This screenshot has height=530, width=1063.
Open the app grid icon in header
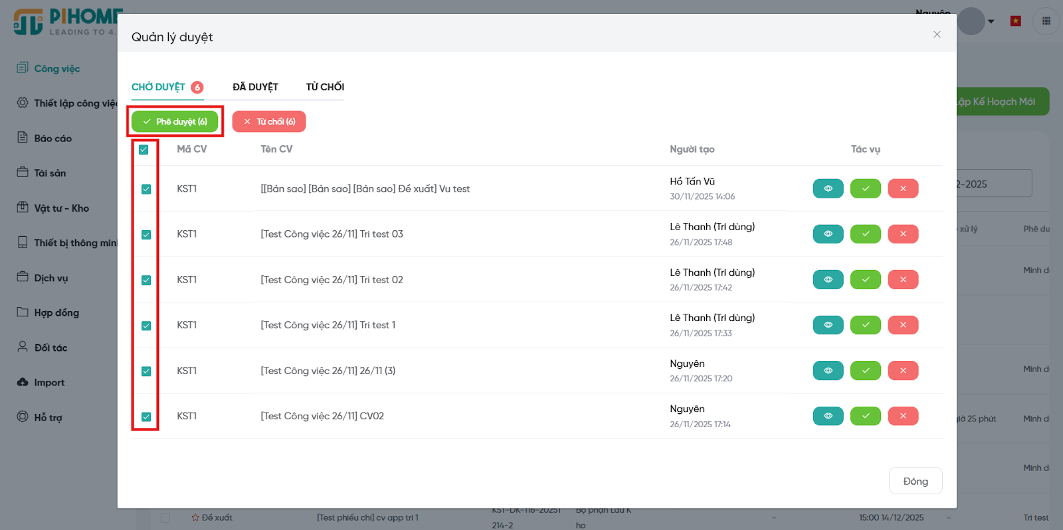click(1046, 21)
